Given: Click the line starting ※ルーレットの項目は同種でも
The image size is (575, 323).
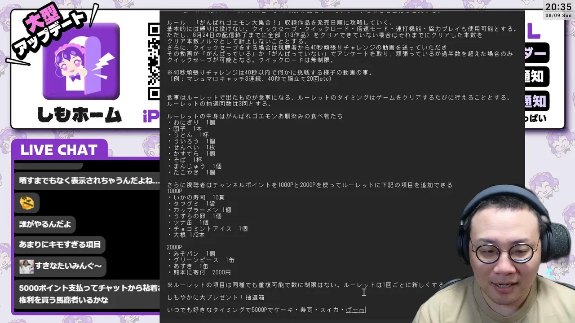Looking at the screenshot, I should point(305,285).
